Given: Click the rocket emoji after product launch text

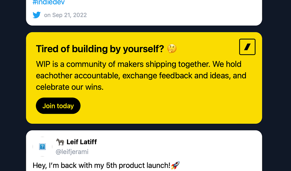Looking at the screenshot, I should [175, 165].
